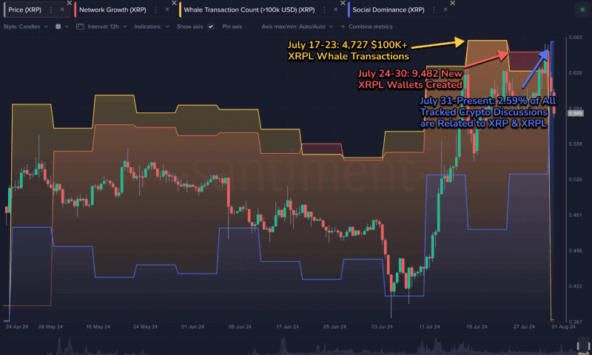Viewport: 592px width, 355px height.
Task: Click the 03 Jul 24 date label
Action: (x=382, y=327)
